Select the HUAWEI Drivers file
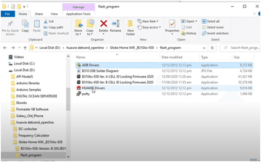The image size is (261, 162). pyautogui.click(x=164, y=88)
